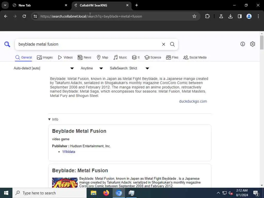Viewport: 264px width, 198px height.
Task: Select the CollabVM SearXNG tab
Action: [x=102, y=5]
